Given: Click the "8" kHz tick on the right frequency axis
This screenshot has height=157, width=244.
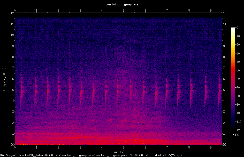Looking at the screenshot, I should coord(224,57).
